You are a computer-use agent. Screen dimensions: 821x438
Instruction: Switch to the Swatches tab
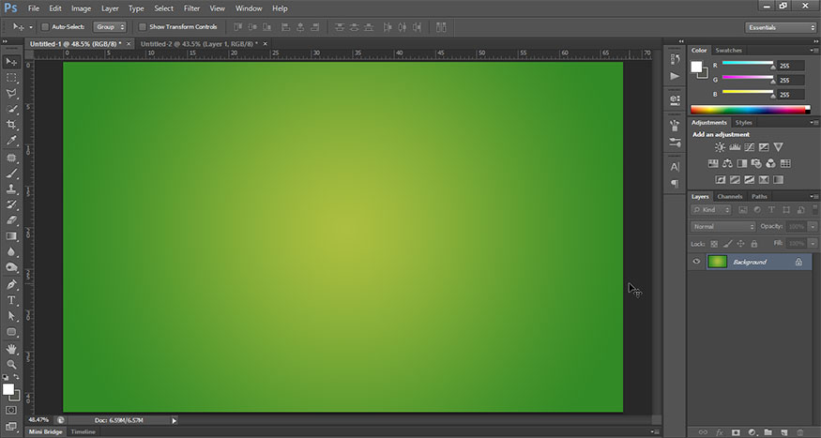tap(728, 51)
